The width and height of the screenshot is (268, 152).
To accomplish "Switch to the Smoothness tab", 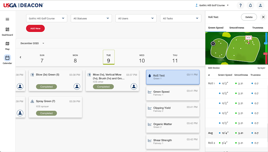I will click(x=237, y=28).
